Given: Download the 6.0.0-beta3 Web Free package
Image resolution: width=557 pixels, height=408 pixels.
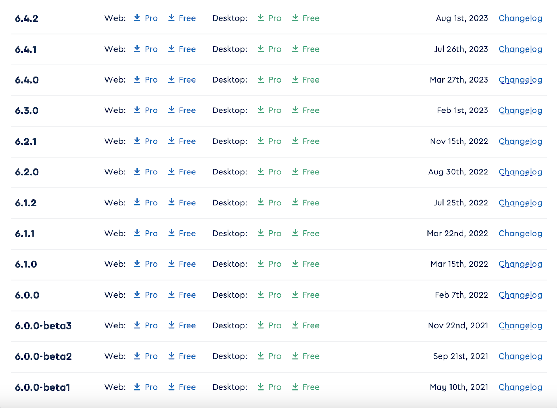Looking at the screenshot, I should (182, 325).
